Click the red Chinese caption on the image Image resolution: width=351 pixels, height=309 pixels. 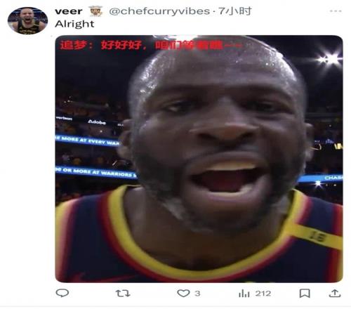tap(150, 45)
